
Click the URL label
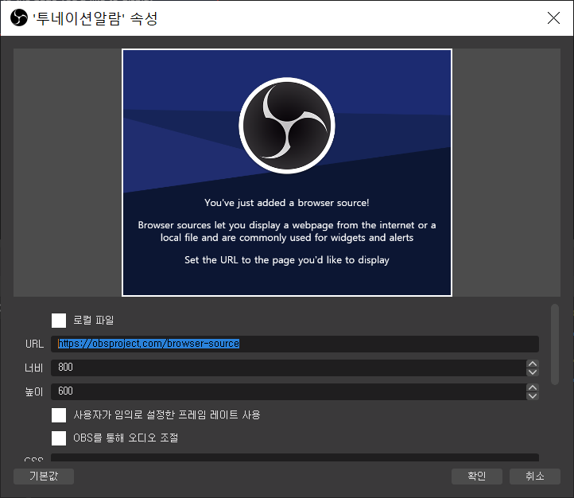[x=34, y=344]
